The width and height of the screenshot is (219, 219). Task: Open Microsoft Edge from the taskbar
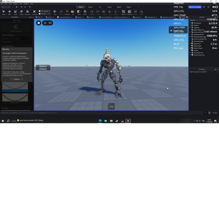100,121
